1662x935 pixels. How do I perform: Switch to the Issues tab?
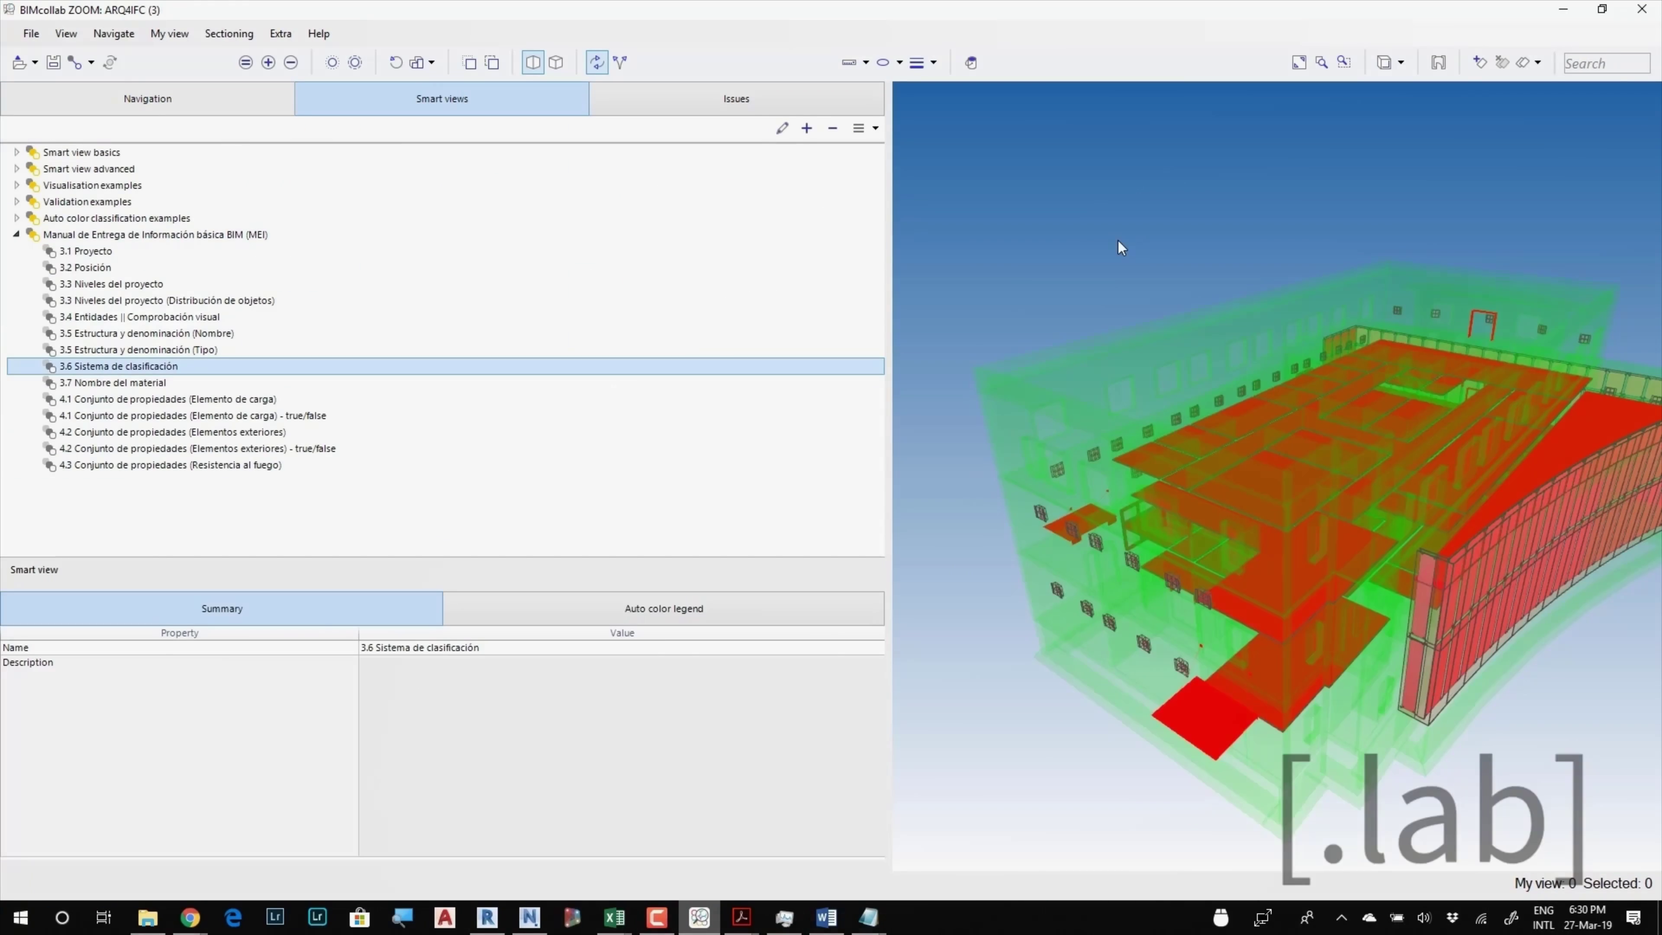[736, 99]
